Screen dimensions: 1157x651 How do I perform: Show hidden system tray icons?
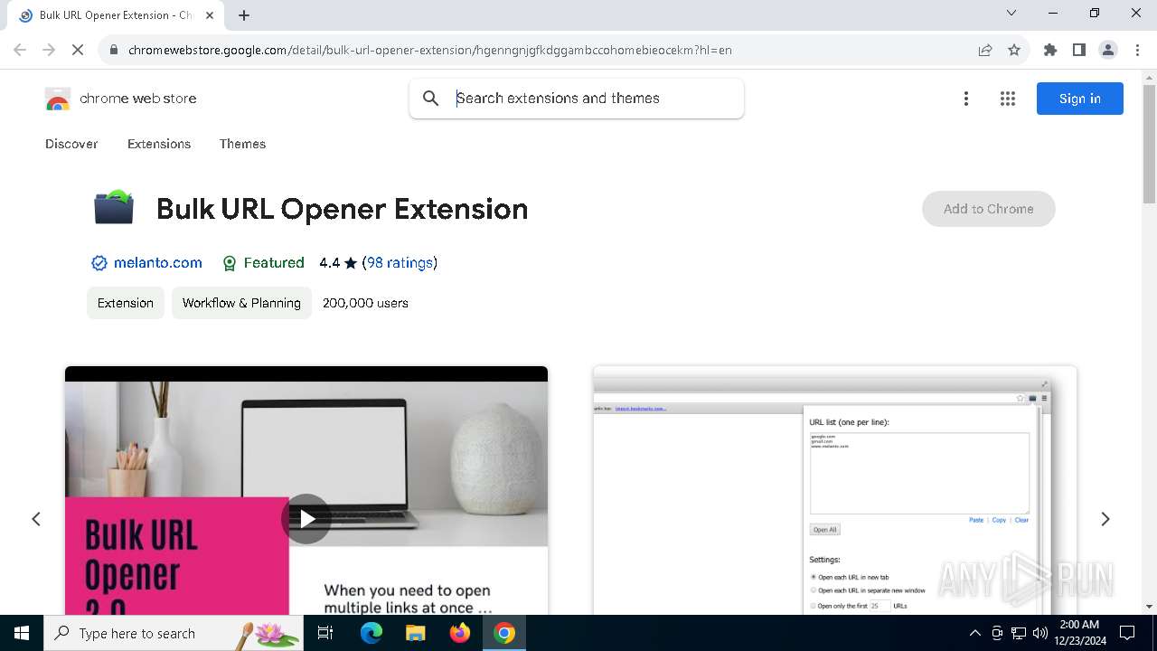click(974, 633)
